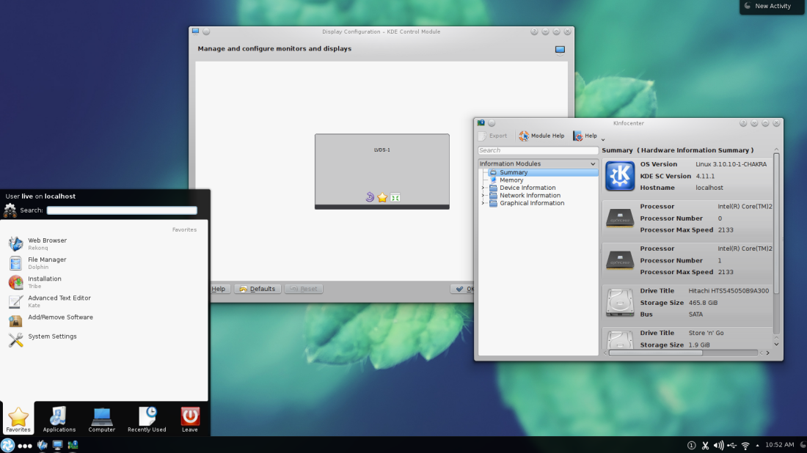This screenshot has width=807, height=453.
Task: Open System Settings from the launcher
Action: tap(52, 336)
